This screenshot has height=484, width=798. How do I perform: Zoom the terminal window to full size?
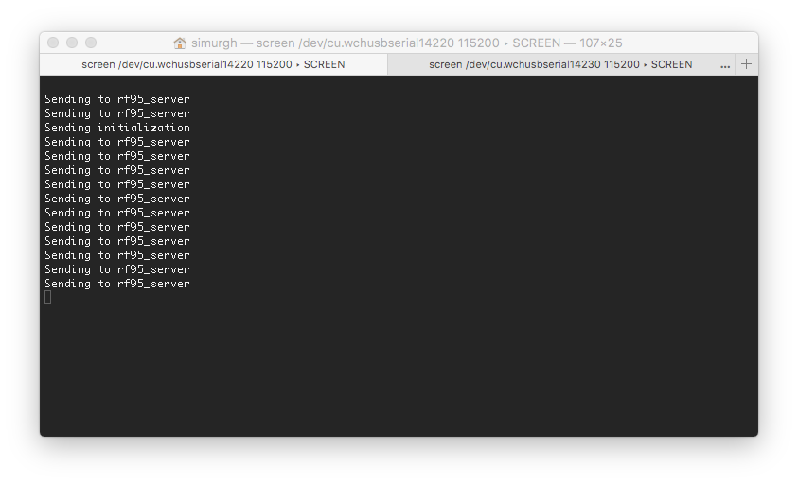(91, 43)
